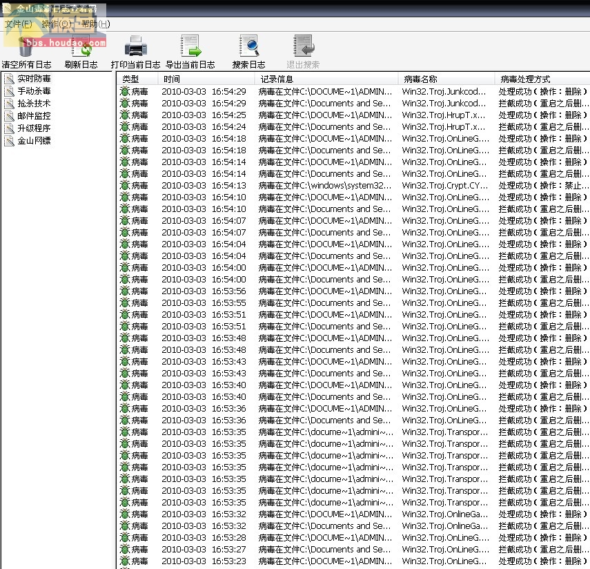Click Win32.Troj.Junkcod... in 16:54:29 Documents and Se row
This screenshot has height=569, width=590.
pyautogui.click(x=444, y=103)
